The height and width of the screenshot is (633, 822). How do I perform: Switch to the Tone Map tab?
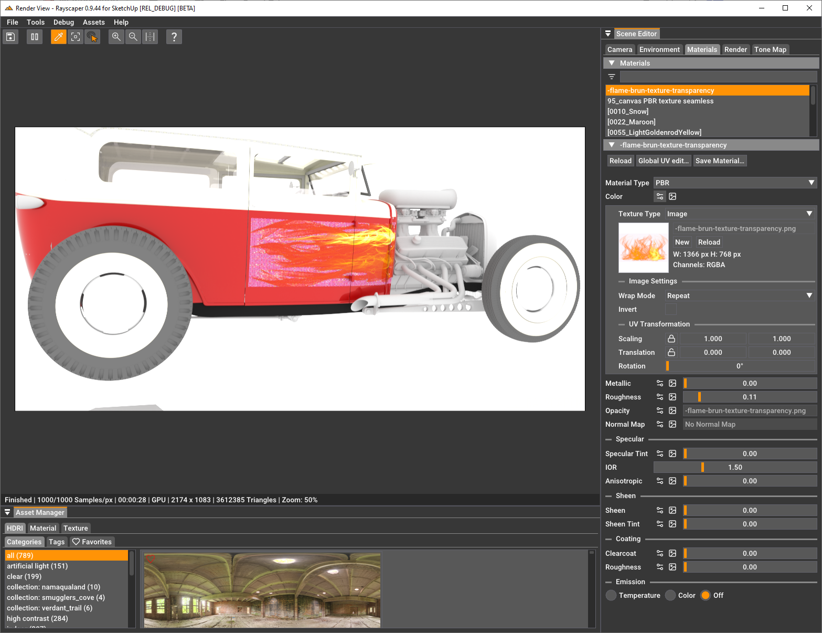tap(771, 49)
